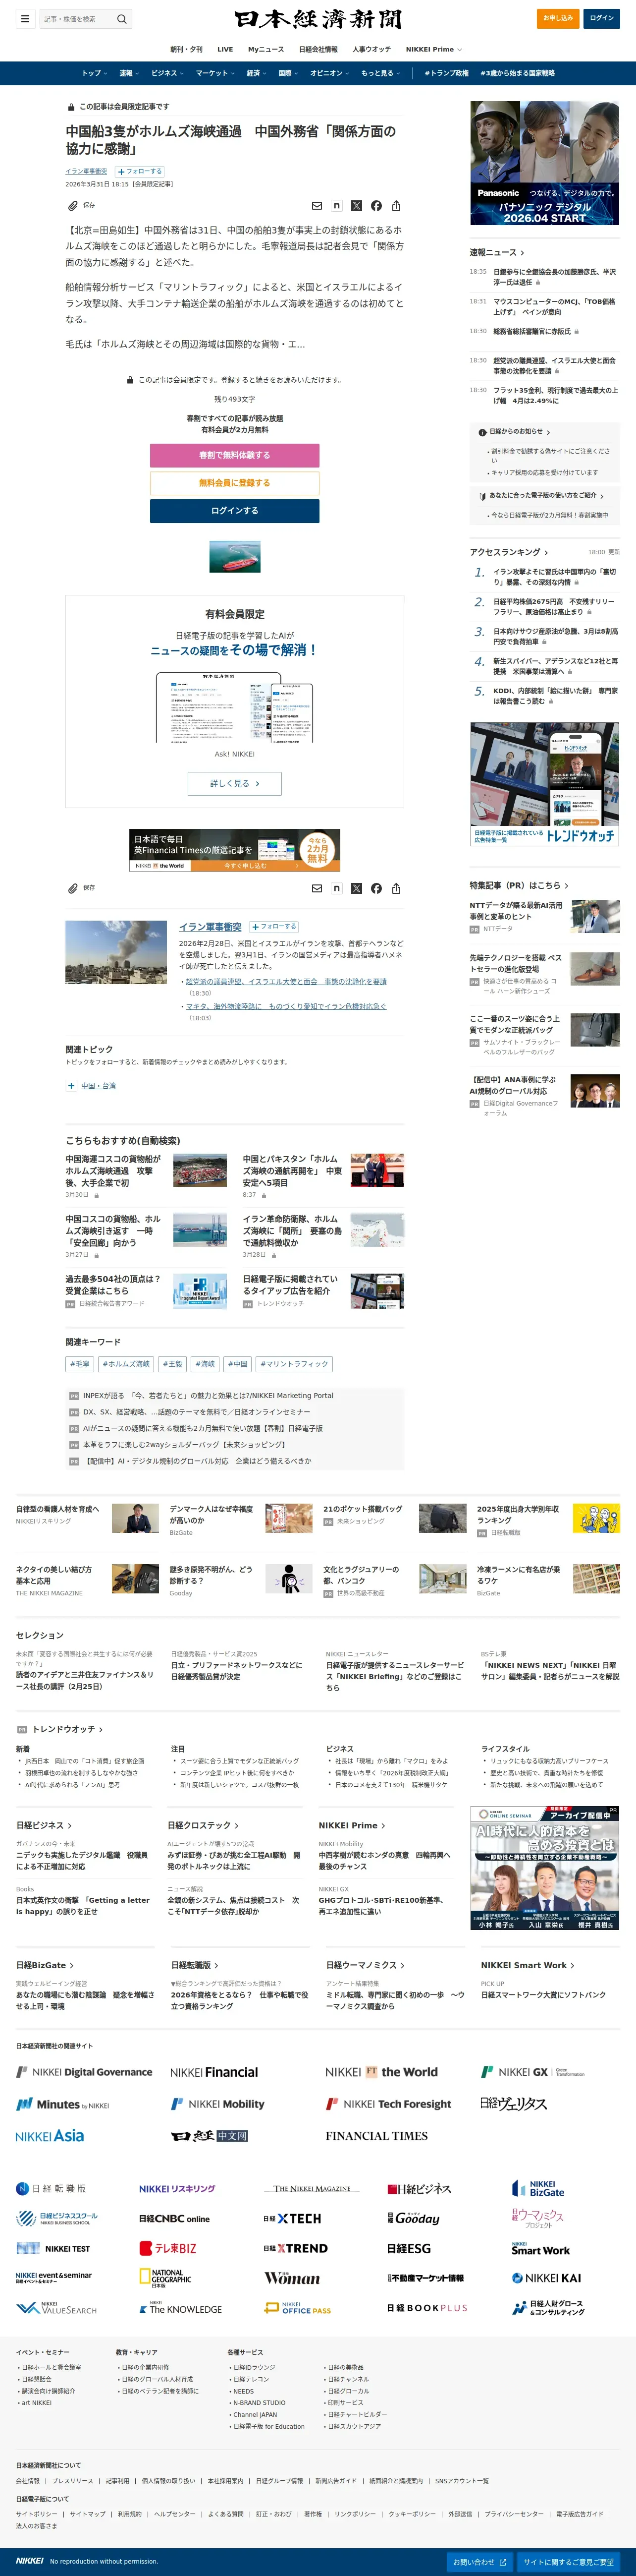The width and height of the screenshot is (636, 2576).
Task: Click the Nikkei newspaper masthead logo
Action: click(318, 19)
